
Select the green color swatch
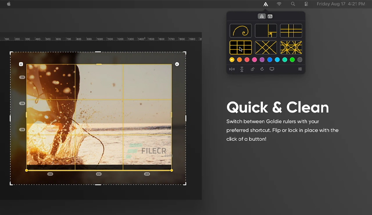pos(292,60)
